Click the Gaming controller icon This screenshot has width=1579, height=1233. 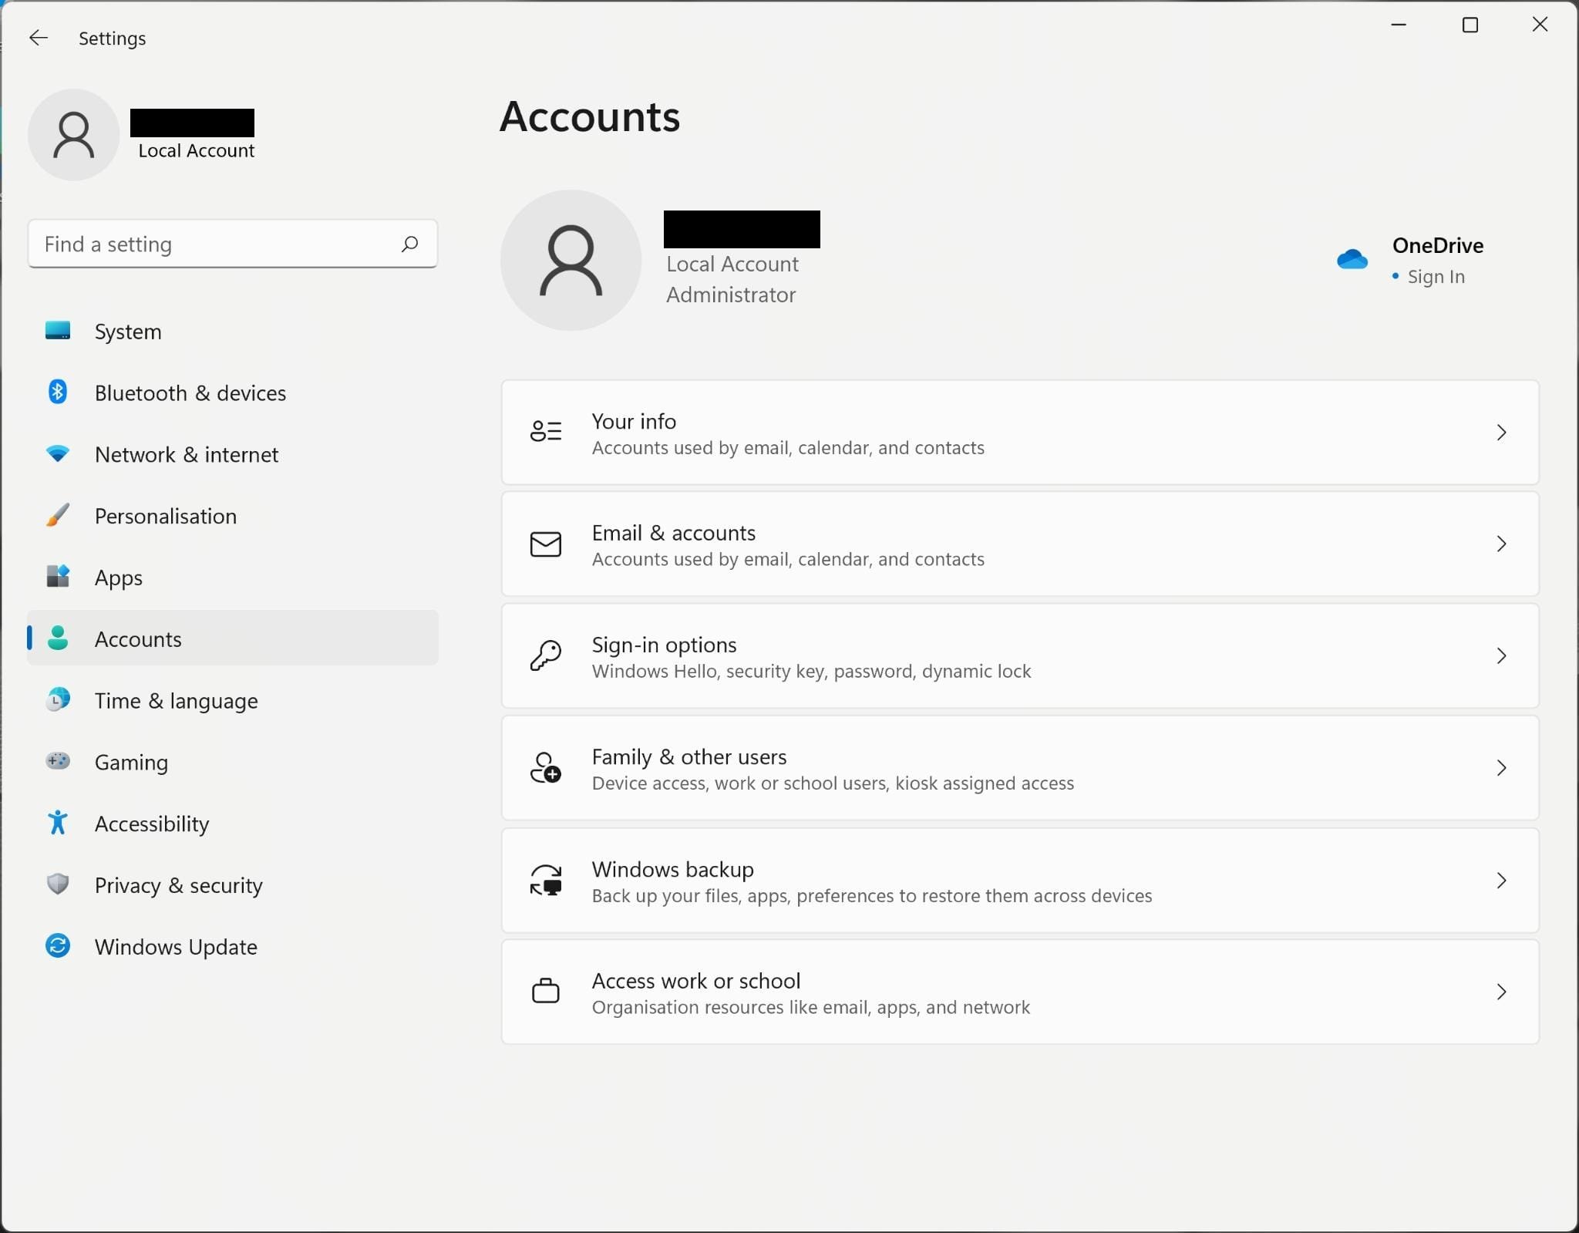[58, 762]
